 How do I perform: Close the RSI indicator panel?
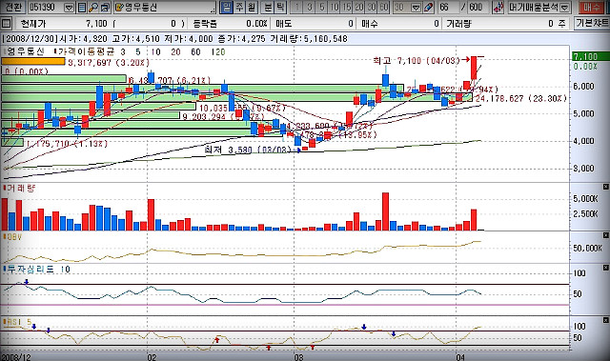[x=605, y=320]
